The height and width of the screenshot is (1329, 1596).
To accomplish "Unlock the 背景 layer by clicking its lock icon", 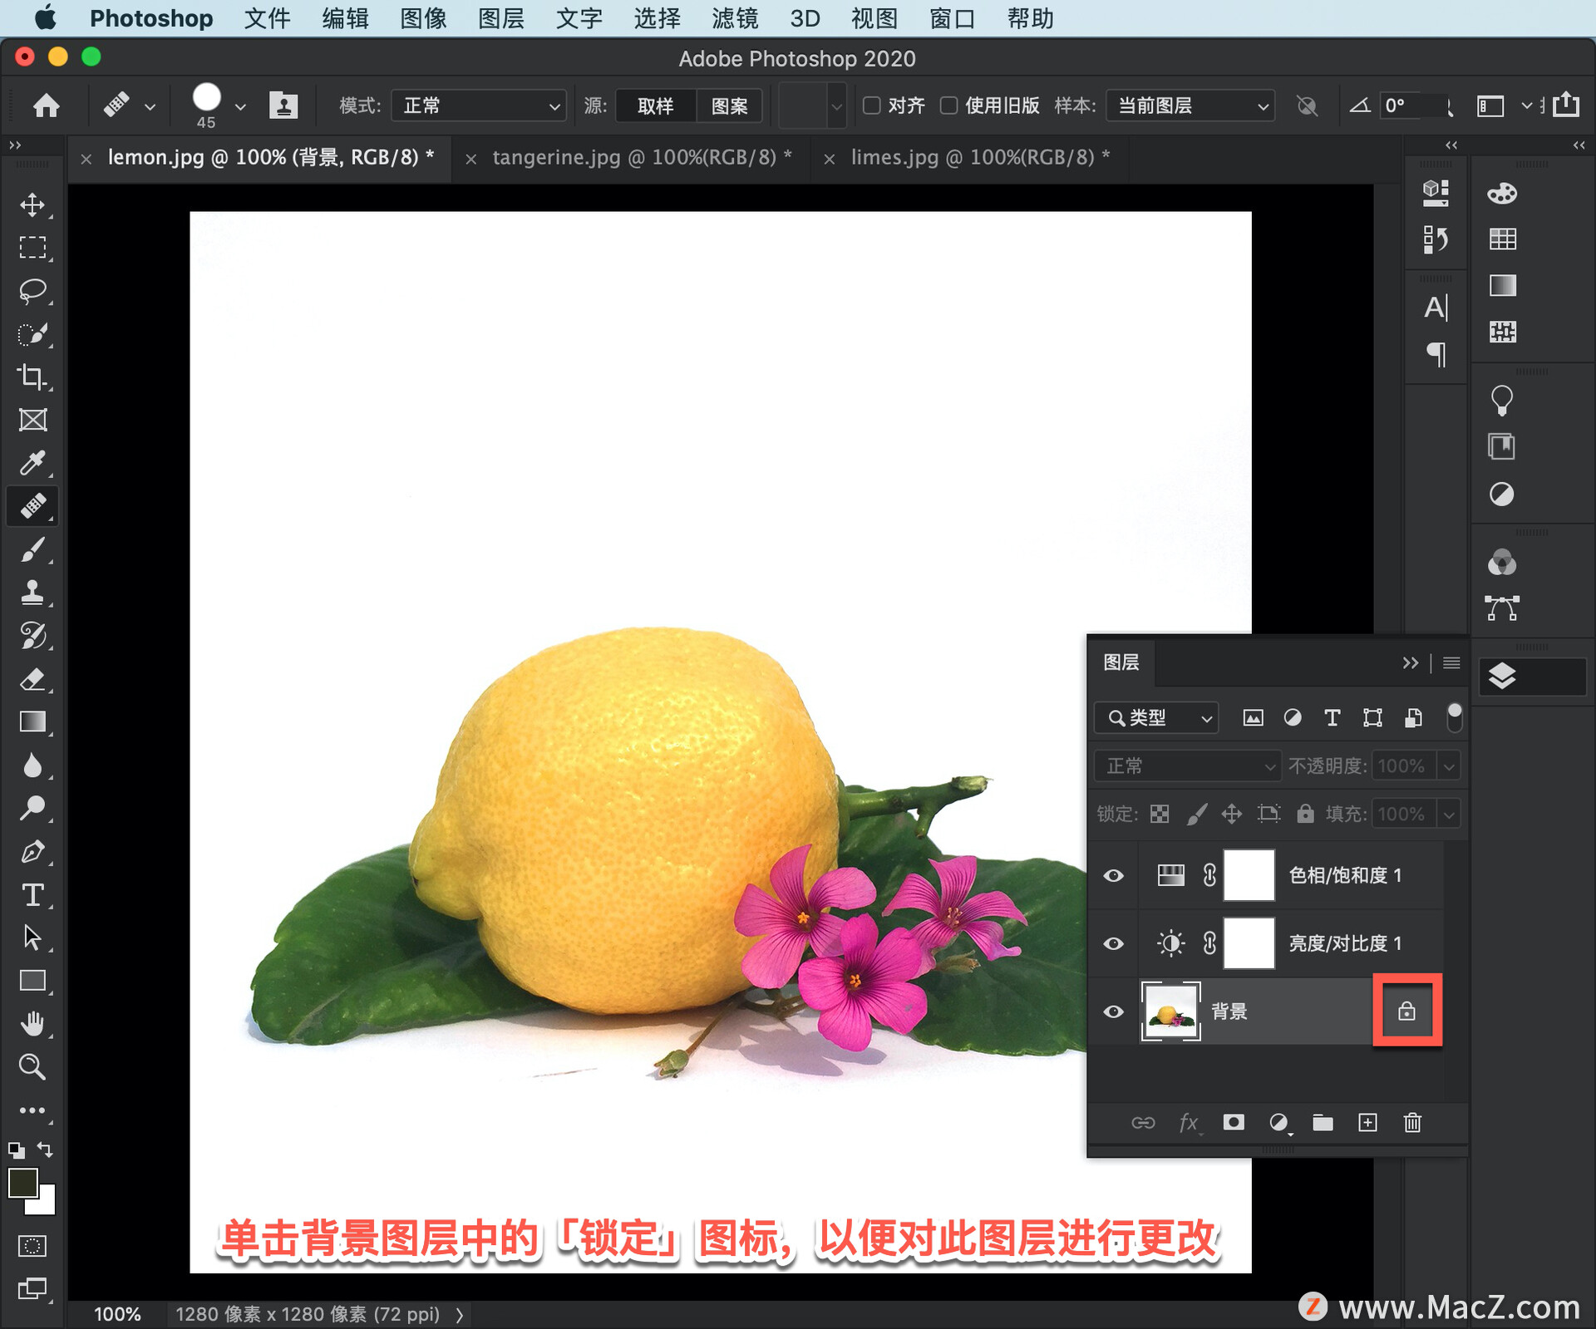I will click(x=1406, y=1012).
